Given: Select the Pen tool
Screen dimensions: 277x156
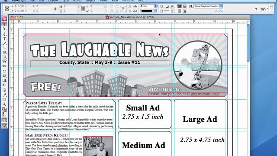Looking at the screenshot, I should click(4, 34).
